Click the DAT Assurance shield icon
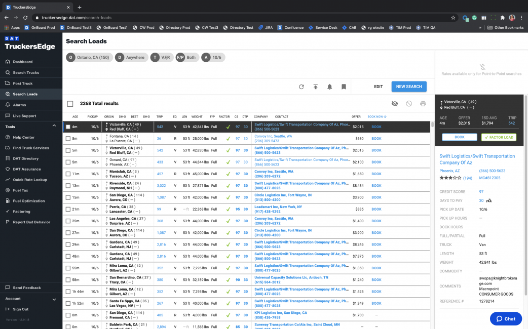The height and width of the screenshot is (329, 528). 8,169
